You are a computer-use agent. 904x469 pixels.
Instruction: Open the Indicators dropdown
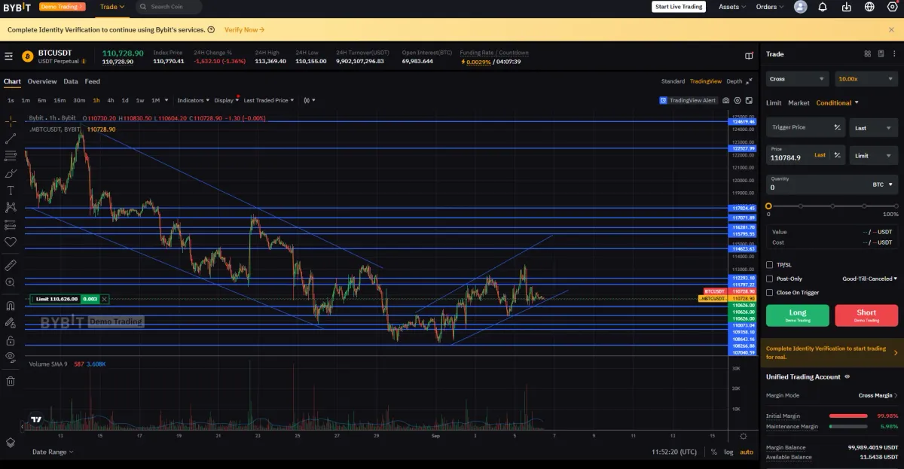click(194, 100)
